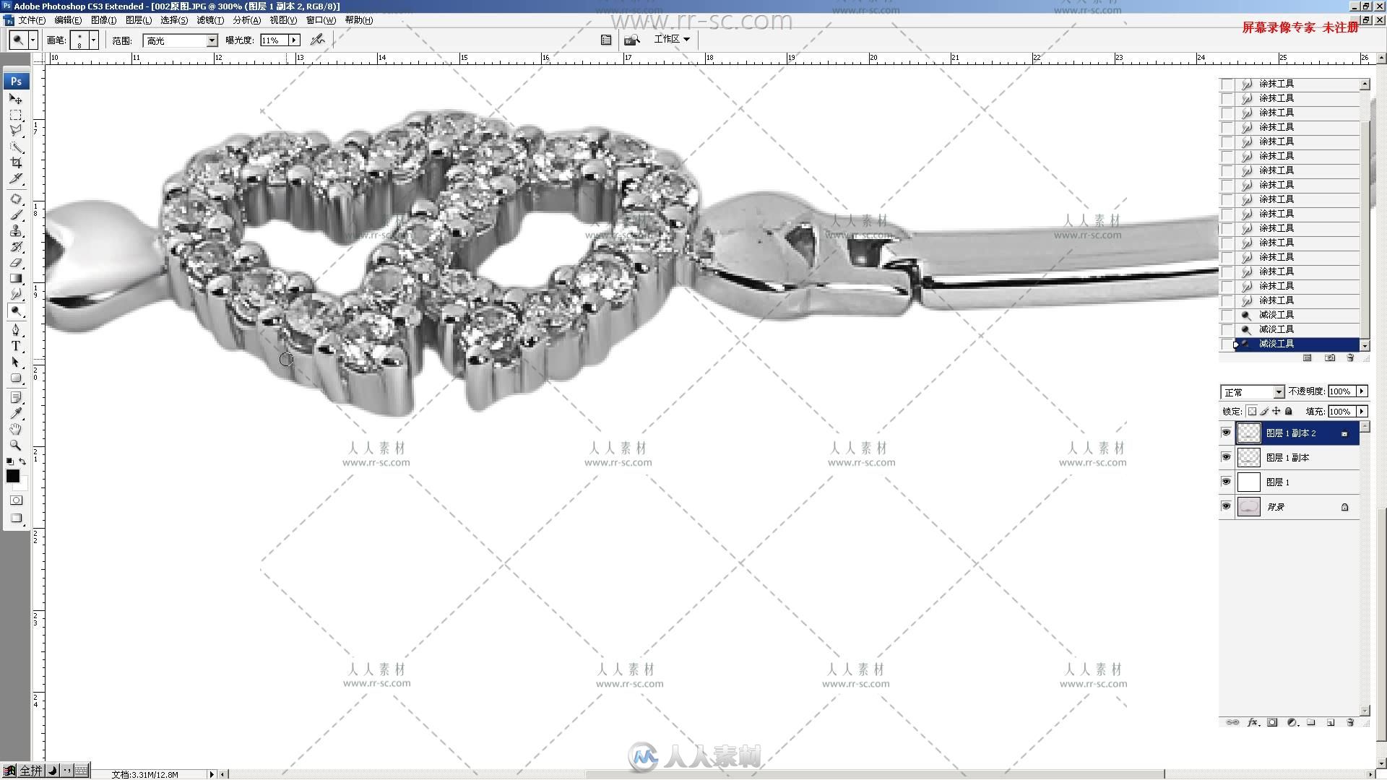This screenshot has height=780, width=1387.
Task: Click the foreground color swatch
Action: tap(12, 476)
